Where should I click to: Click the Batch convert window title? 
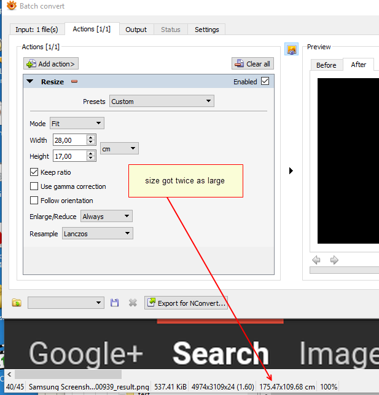[x=42, y=6]
